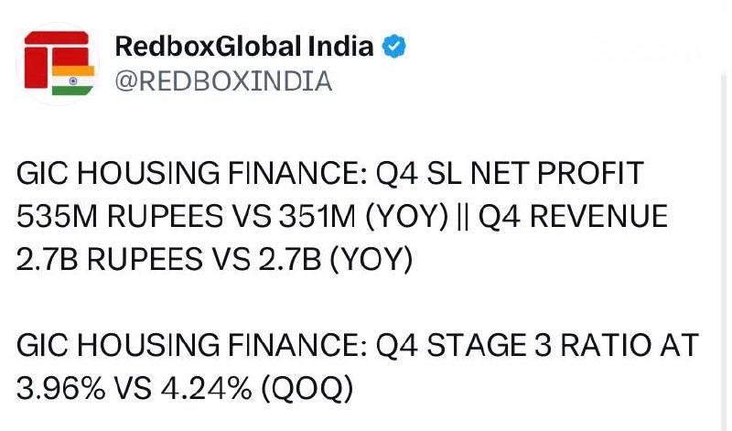732x431 pixels.
Task: Select the 351M (YOY) figure
Action: click(x=363, y=216)
